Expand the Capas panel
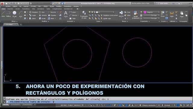The width and height of the screenshot is (193, 109). click(99, 21)
